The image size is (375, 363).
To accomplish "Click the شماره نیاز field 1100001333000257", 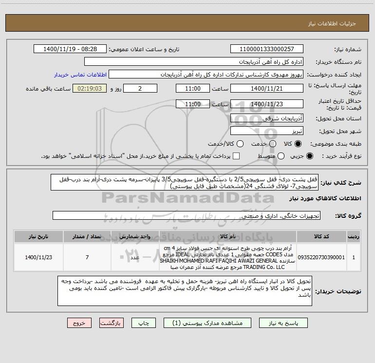I will 267,49.
